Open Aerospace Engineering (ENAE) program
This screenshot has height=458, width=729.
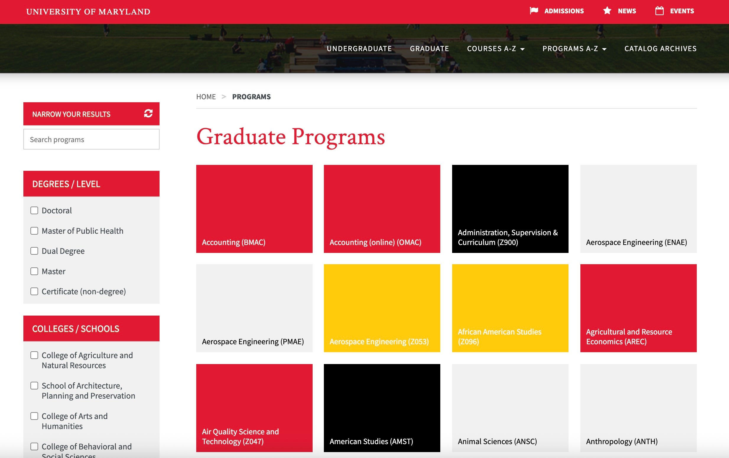click(x=638, y=208)
